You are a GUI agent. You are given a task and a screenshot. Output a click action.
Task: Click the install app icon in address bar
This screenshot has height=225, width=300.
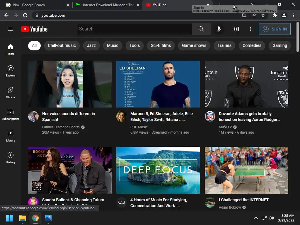(x=244, y=15)
